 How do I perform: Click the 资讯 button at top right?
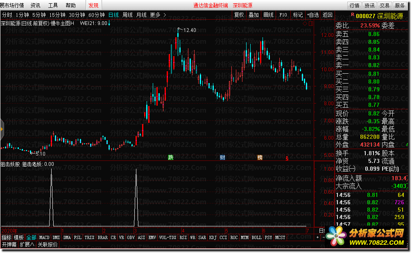tap(369, 5)
